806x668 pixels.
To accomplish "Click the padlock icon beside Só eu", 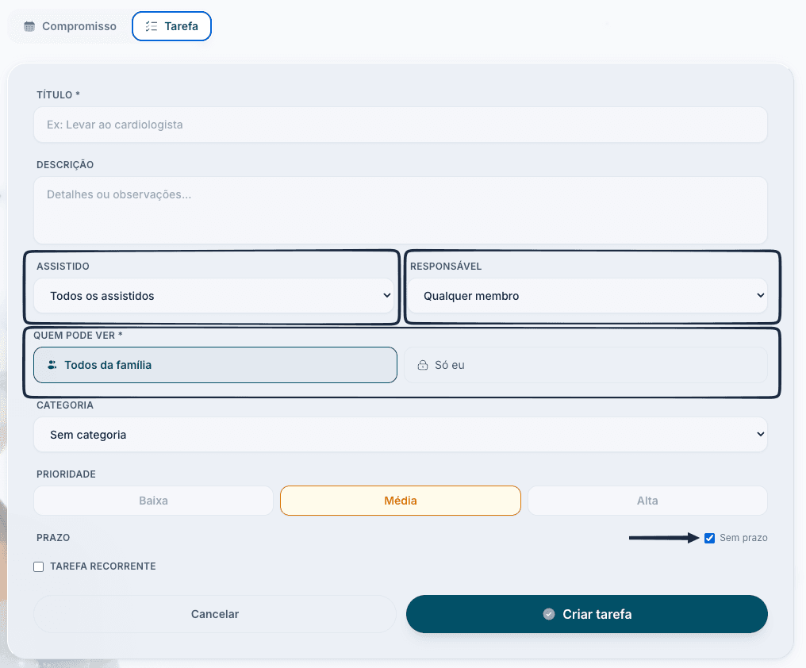I will pyautogui.click(x=423, y=365).
